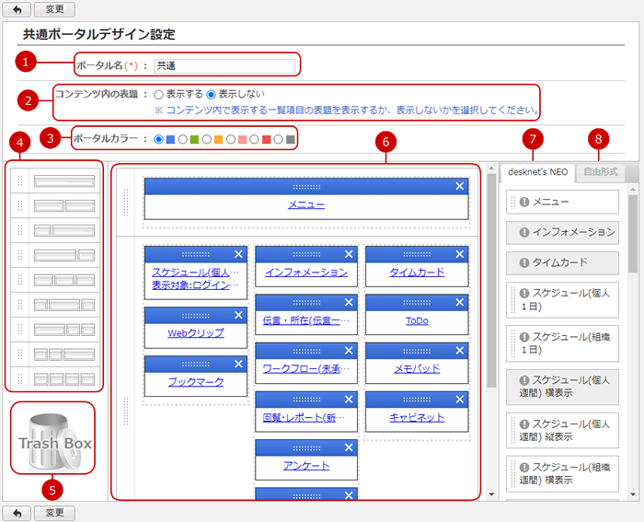Open the インフォメーション link in the layout
The height and width of the screenshot is (522, 644).
[306, 273]
